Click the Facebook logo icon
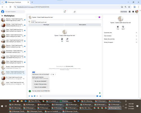 pyautogui.click(x=3, y=12)
